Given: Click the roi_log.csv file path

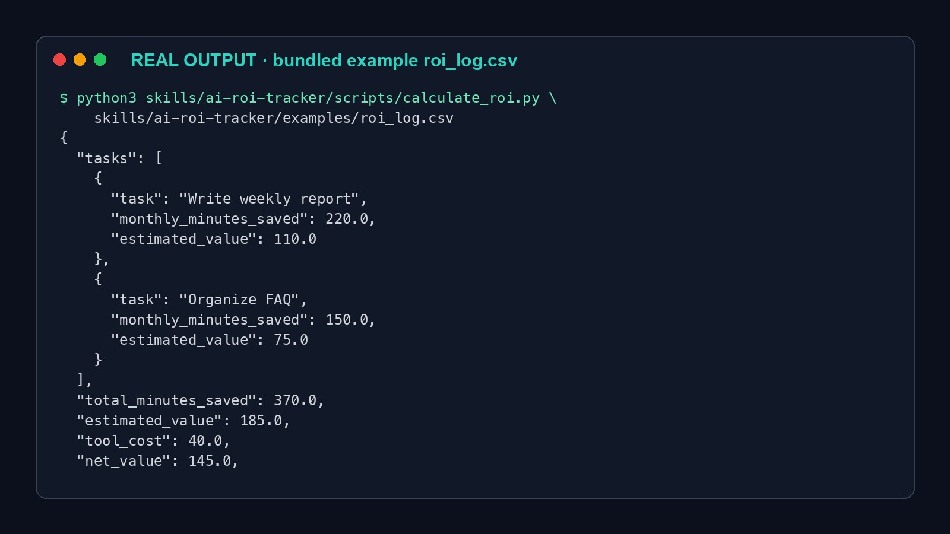Looking at the screenshot, I should (274, 118).
